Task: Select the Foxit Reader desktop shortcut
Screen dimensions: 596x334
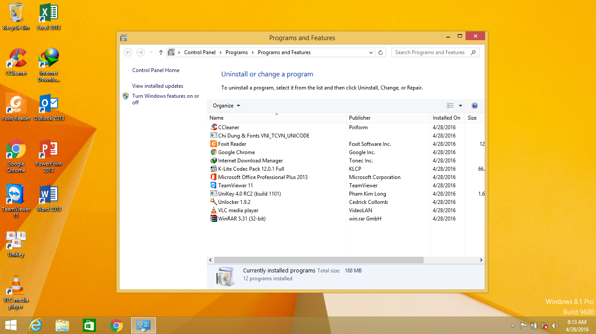Action: point(16,107)
